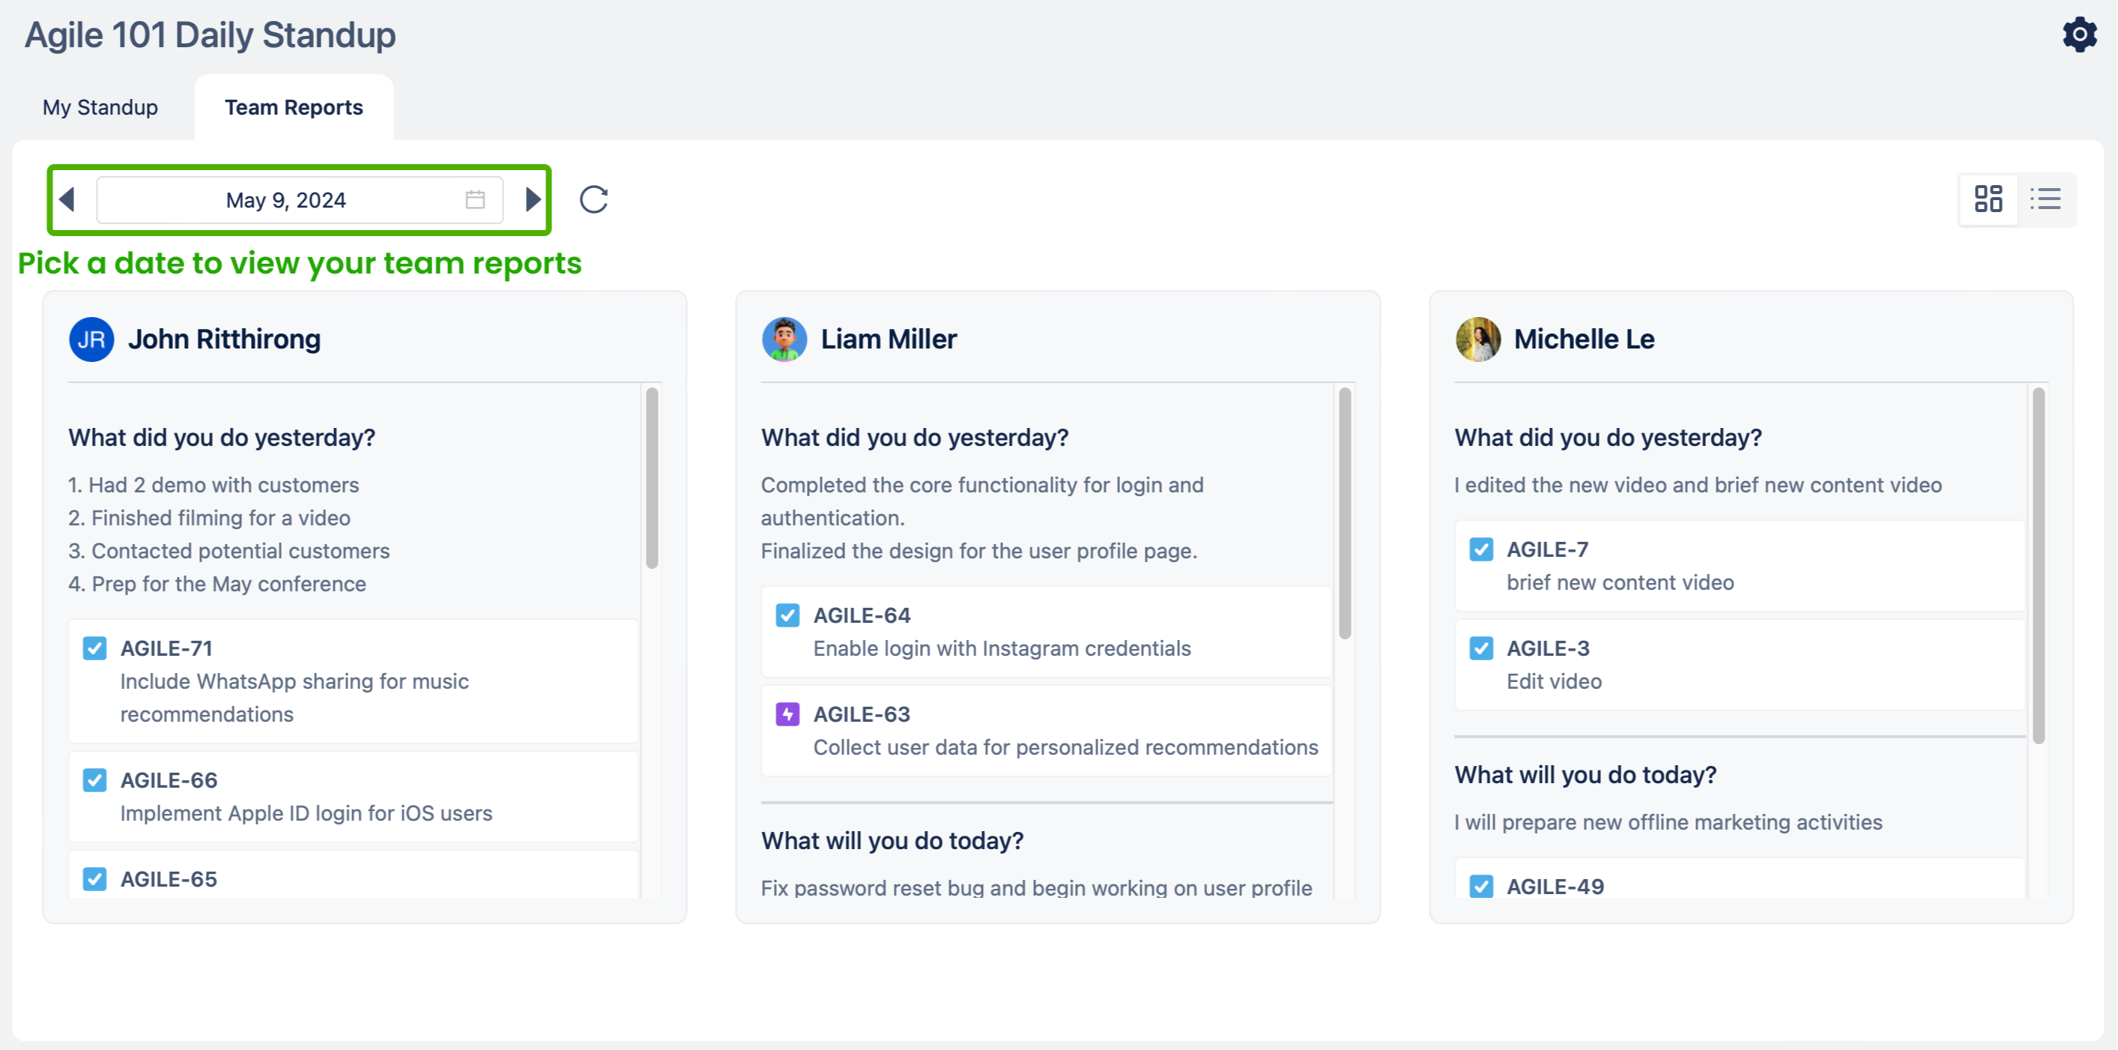Click the purple AGILE-63 epic icon
This screenshot has height=1050, width=2118.
(x=787, y=713)
